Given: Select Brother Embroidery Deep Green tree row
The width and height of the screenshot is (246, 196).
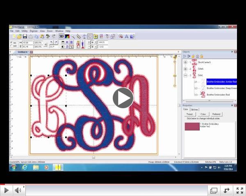Looking at the screenshot, I should (221, 88).
